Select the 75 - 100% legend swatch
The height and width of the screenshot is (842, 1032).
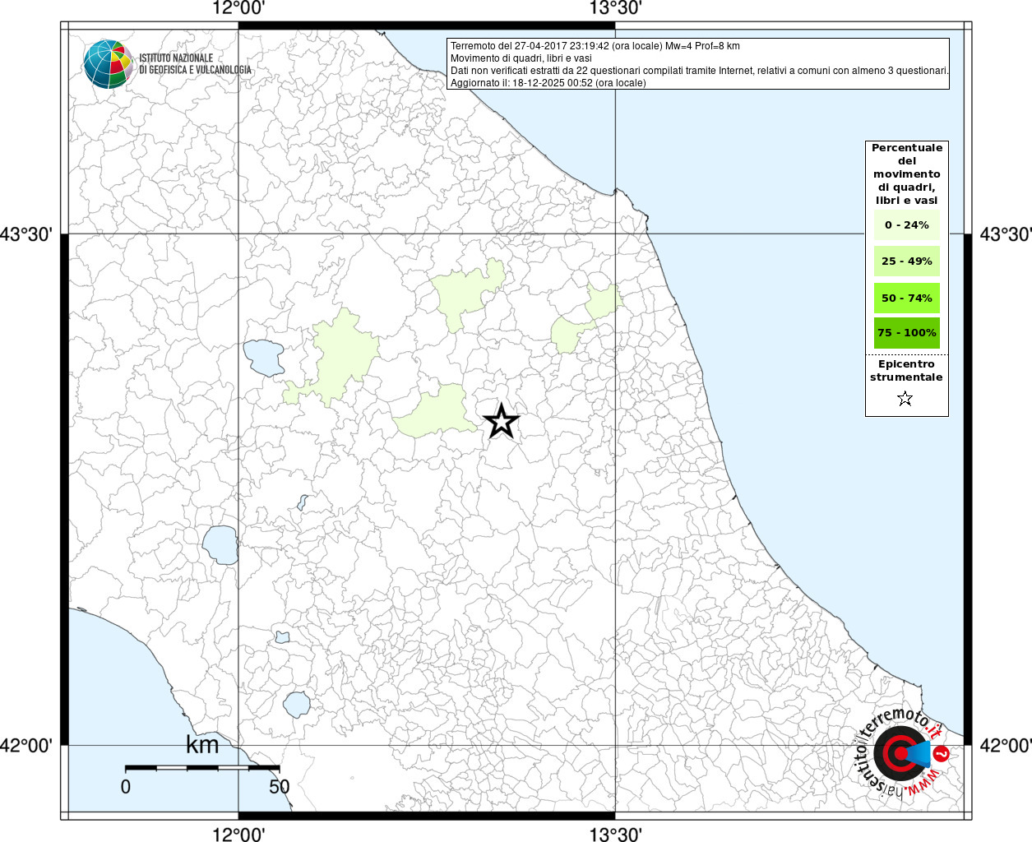click(907, 333)
